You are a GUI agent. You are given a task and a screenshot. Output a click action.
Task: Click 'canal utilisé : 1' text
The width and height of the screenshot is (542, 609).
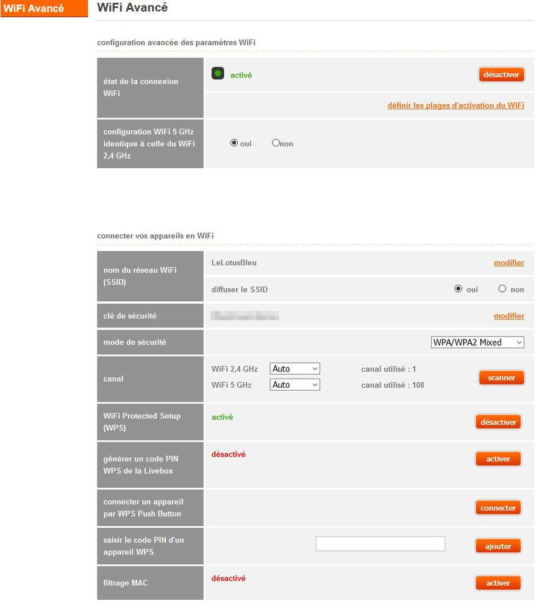[388, 369]
